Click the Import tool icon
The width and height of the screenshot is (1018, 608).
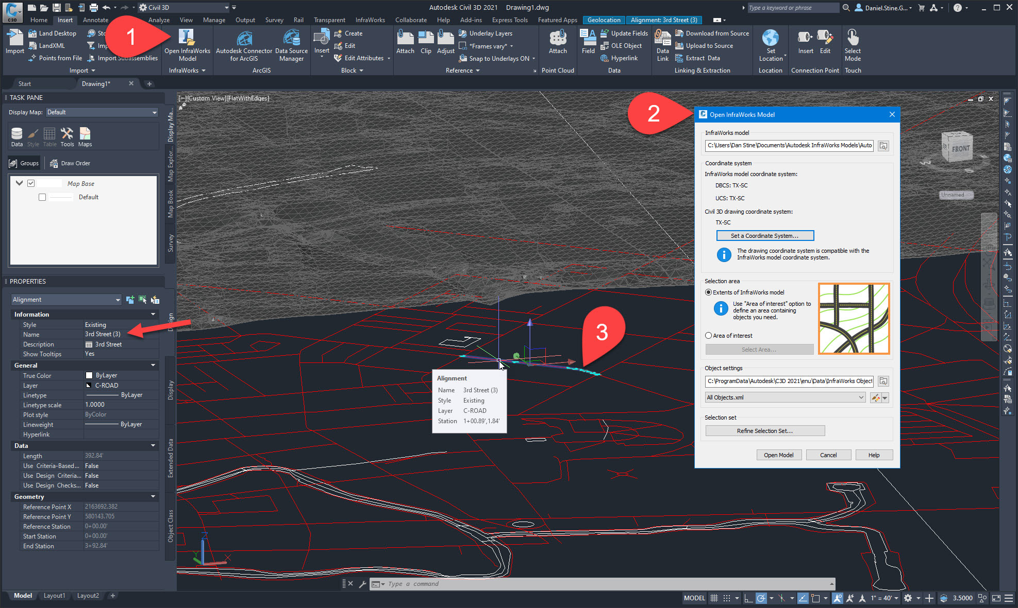[15, 42]
